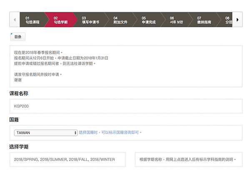This screenshot has width=250, height=183.
Task: Click the 现在是2018年春季报名期间 notice line
Action: (38, 53)
